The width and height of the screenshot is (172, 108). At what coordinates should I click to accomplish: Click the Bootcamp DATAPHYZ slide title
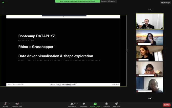click(37, 36)
